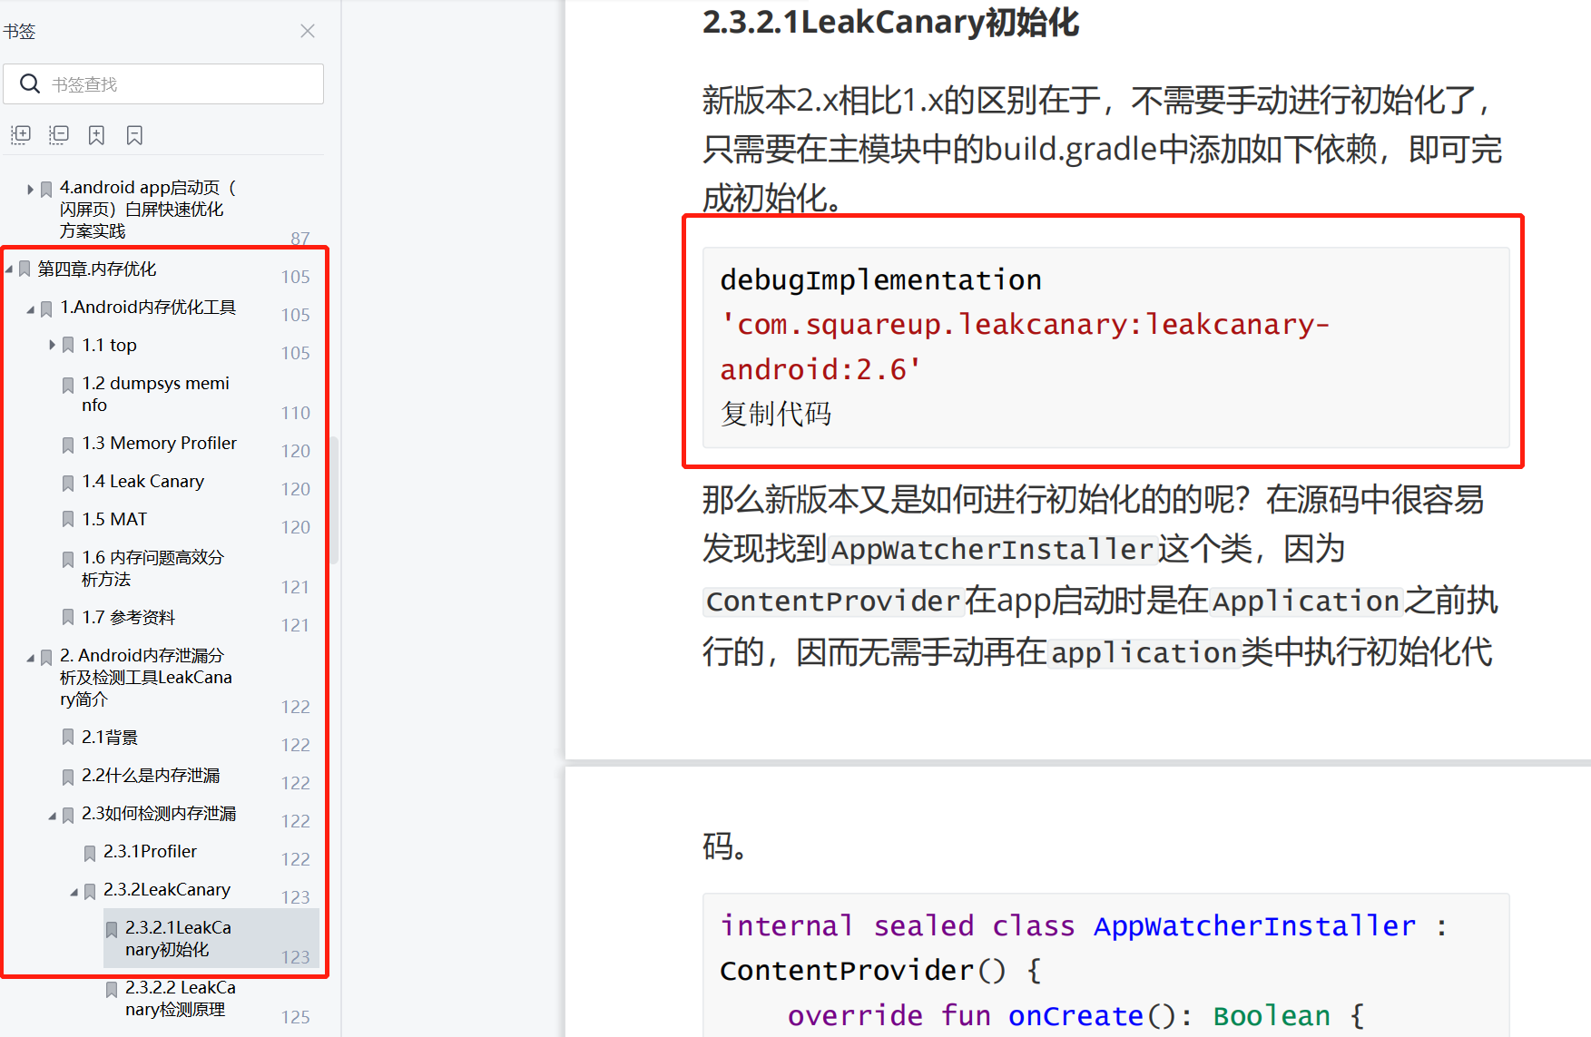
Task: Select 1.4 Leak Canary bookmark
Action: (x=142, y=481)
